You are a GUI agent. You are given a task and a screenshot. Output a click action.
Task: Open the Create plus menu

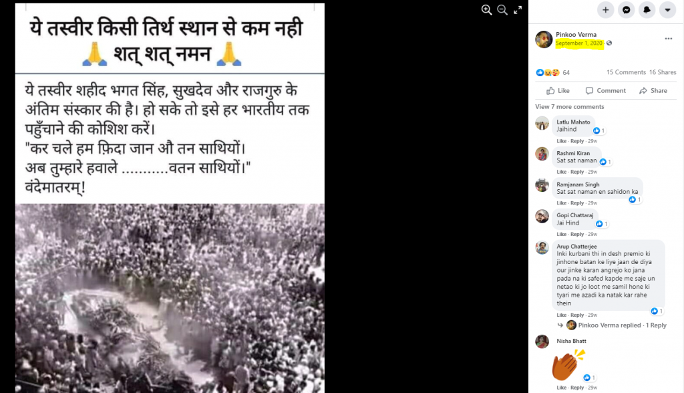pos(605,10)
